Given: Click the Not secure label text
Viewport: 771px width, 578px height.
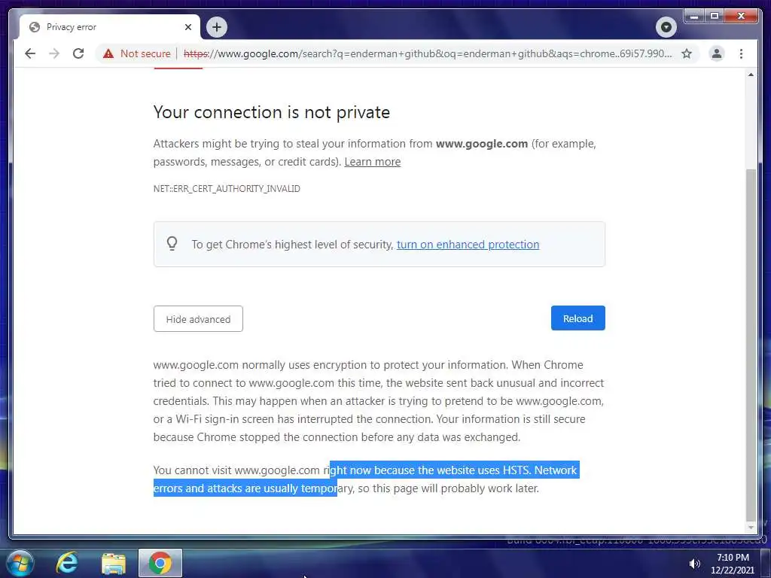Looking at the screenshot, I should tap(145, 53).
